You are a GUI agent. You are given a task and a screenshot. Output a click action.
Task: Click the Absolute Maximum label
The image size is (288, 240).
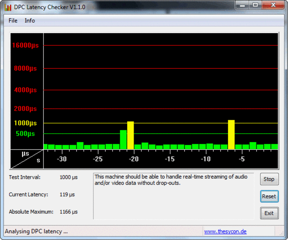(x=31, y=212)
